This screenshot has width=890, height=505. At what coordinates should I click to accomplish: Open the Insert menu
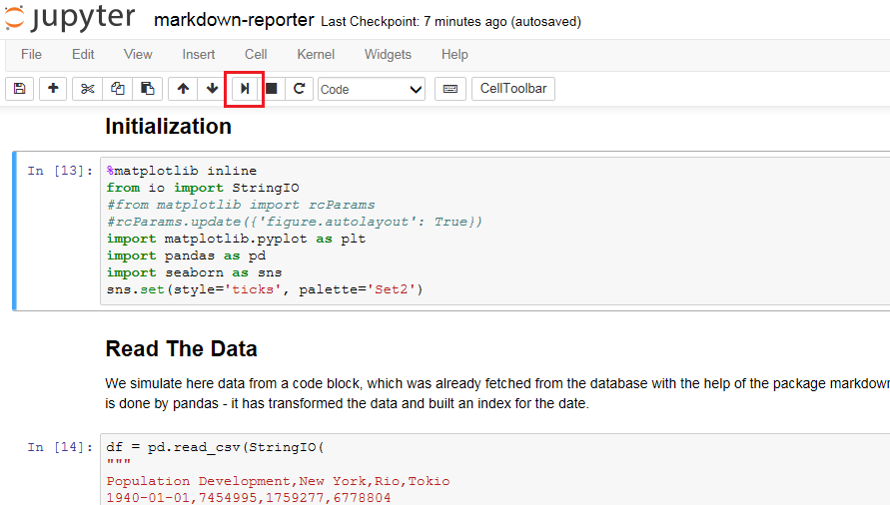(199, 55)
